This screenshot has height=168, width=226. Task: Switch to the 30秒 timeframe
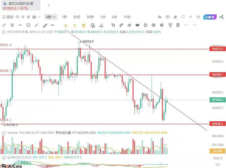[x=90, y=17]
